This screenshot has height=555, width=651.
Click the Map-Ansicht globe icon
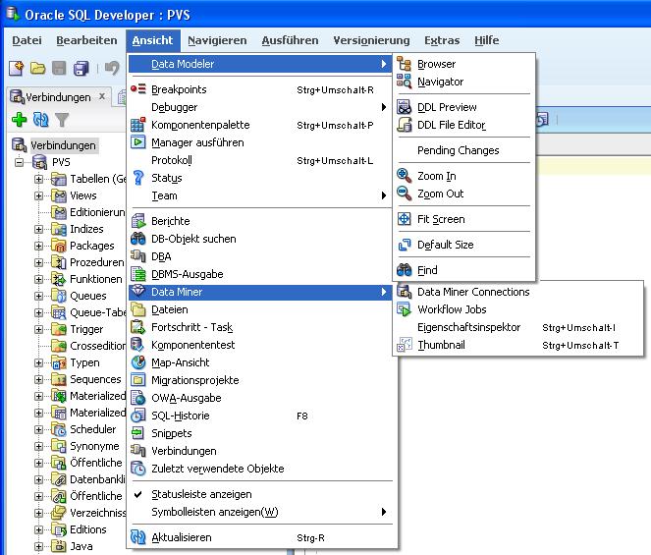point(138,362)
